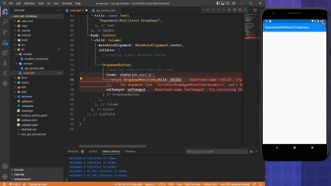Toggle primary side bar layout icon
Viewport: 331px width, 186px height.
[218, 3]
